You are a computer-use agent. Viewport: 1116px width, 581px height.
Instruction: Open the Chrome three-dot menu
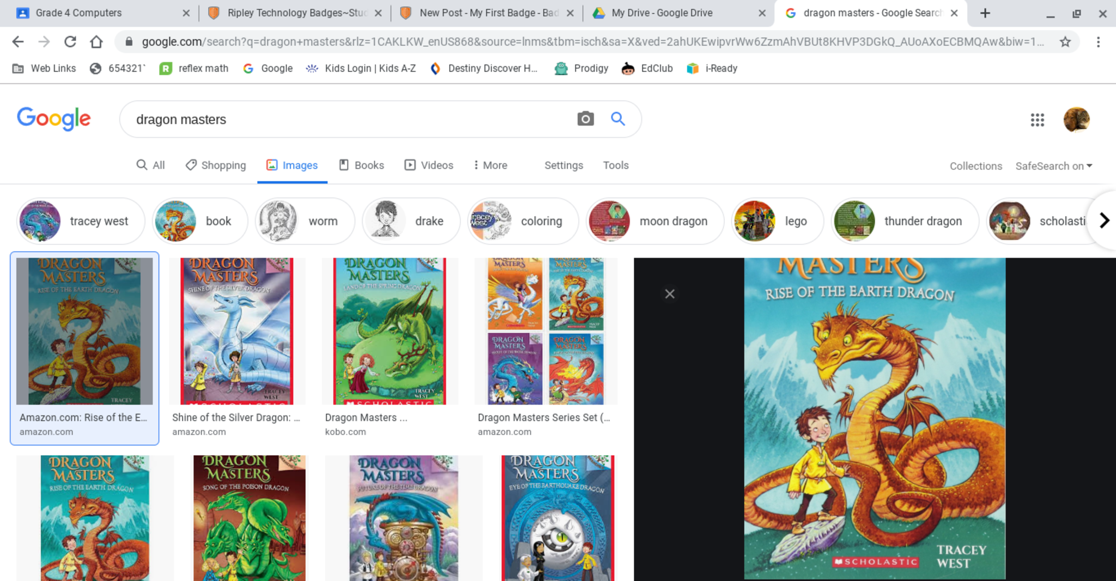click(x=1098, y=42)
